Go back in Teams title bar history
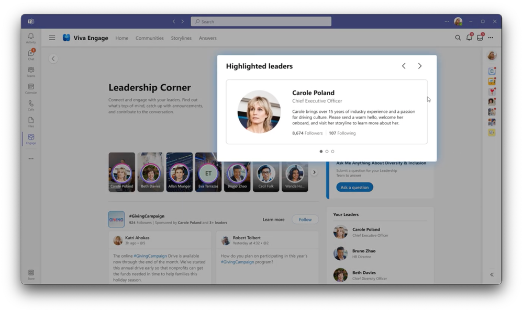 174,21
